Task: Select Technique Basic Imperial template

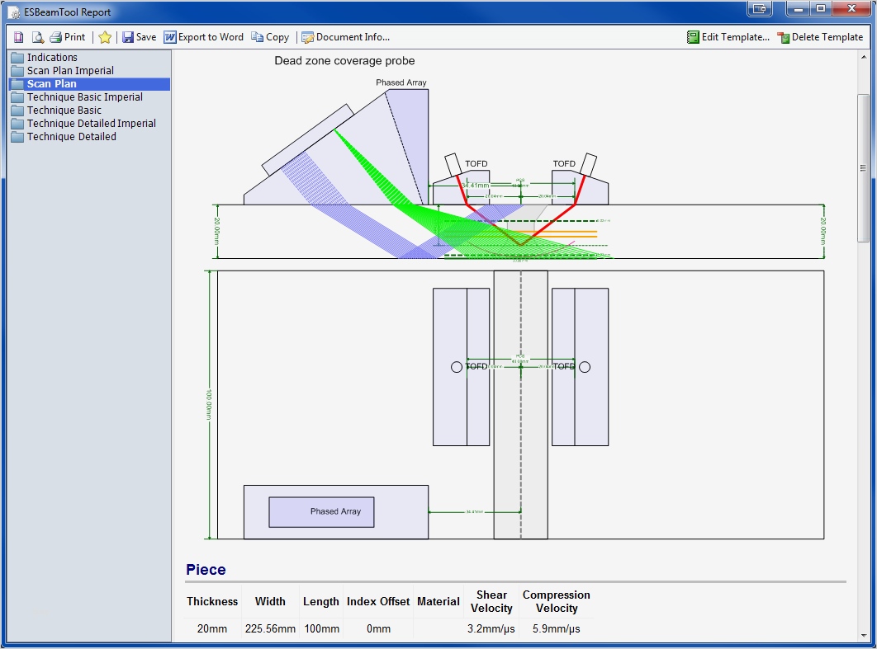Action: click(85, 97)
